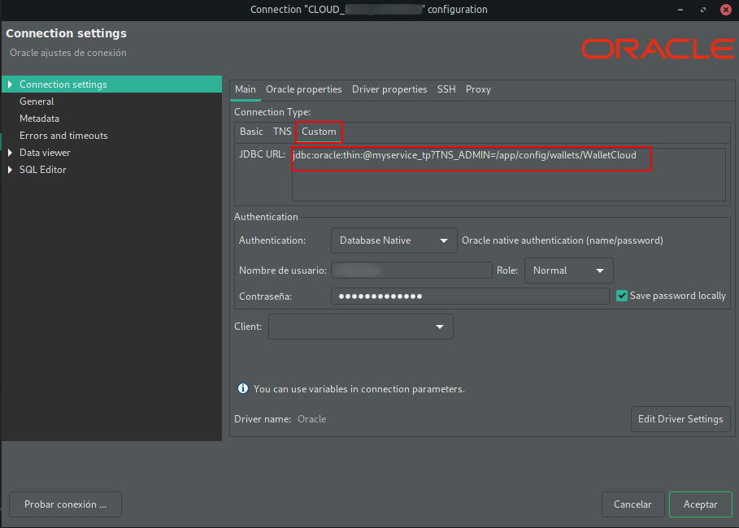Open the 'Oracle properties' tab
Viewport: 739px width, 528px height.
(x=304, y=89)
